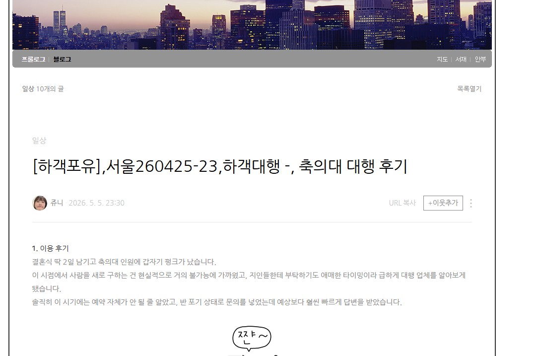Click the 짠~ speech bubble sticker
Image resolution: width=538 pixels, height=356 pixels.
coord(252,339)
